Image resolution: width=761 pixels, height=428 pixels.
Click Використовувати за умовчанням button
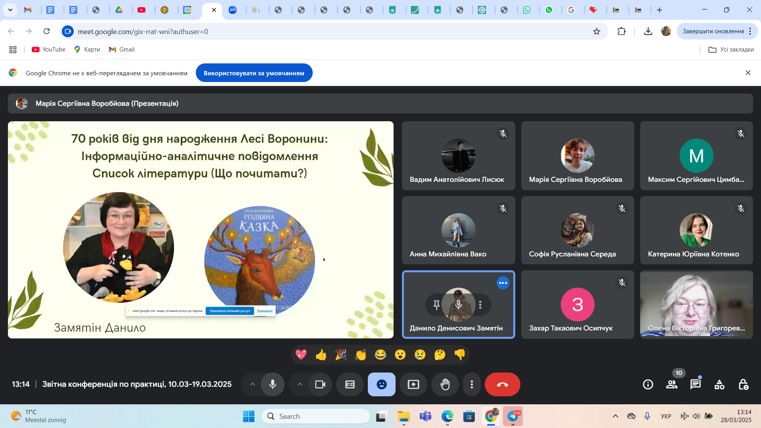254,73
